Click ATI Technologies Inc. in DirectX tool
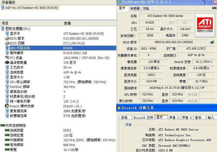 [175, 135]
